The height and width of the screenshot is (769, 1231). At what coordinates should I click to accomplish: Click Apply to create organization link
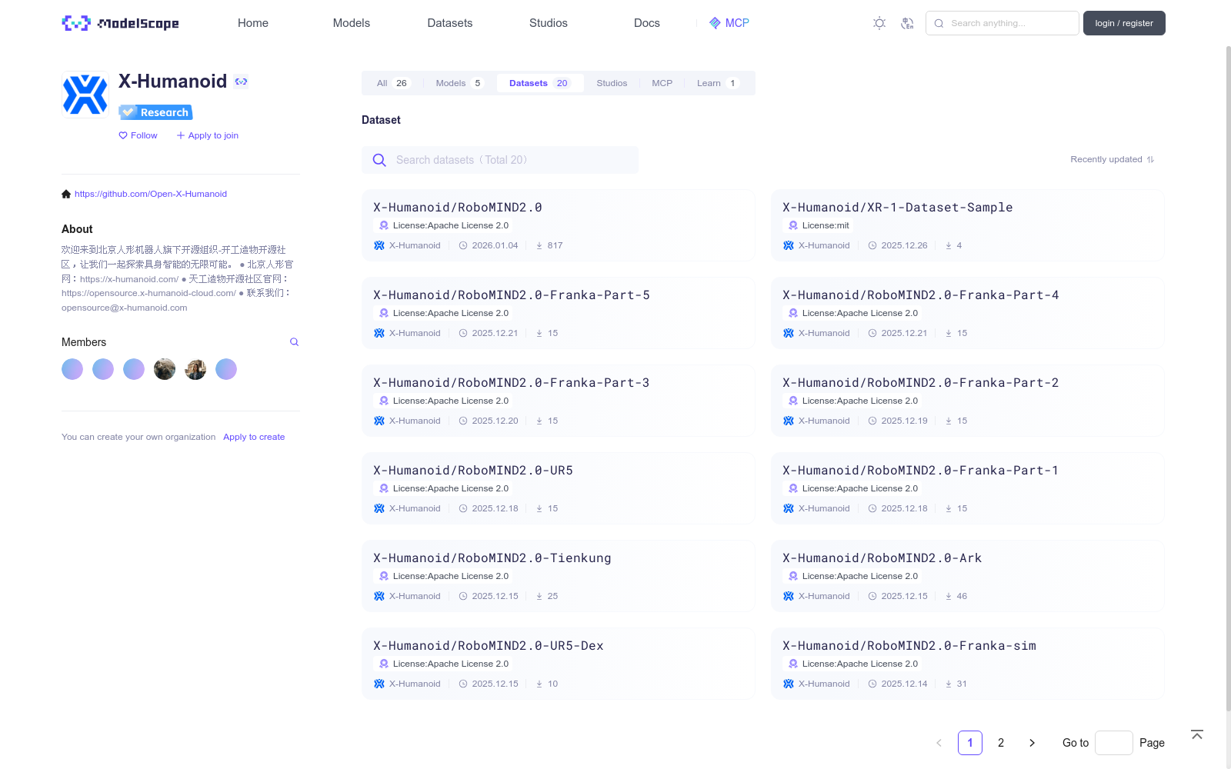click(x=254, y=437)
